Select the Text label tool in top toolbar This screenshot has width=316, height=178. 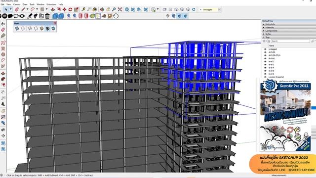[x=89, y=9]
